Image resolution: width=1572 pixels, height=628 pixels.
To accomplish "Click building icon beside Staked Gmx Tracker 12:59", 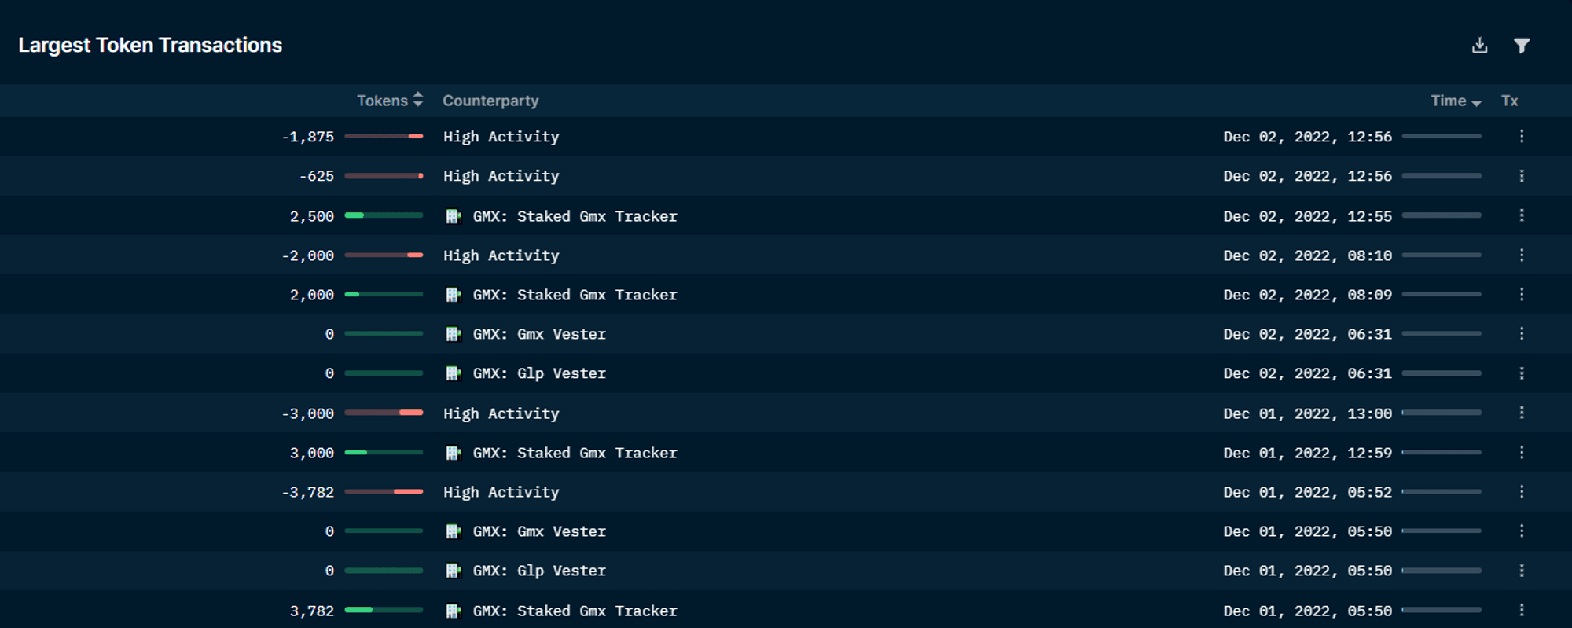I will [454, 453].
